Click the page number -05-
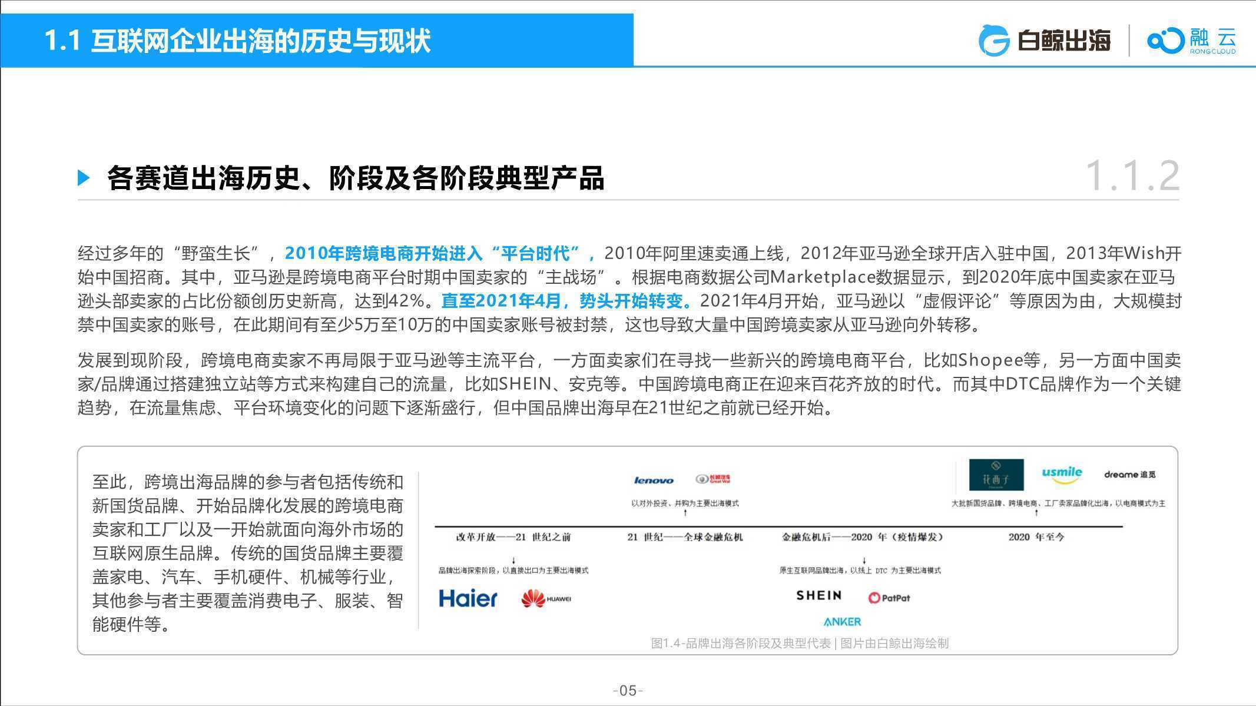 tap(628, 691)
